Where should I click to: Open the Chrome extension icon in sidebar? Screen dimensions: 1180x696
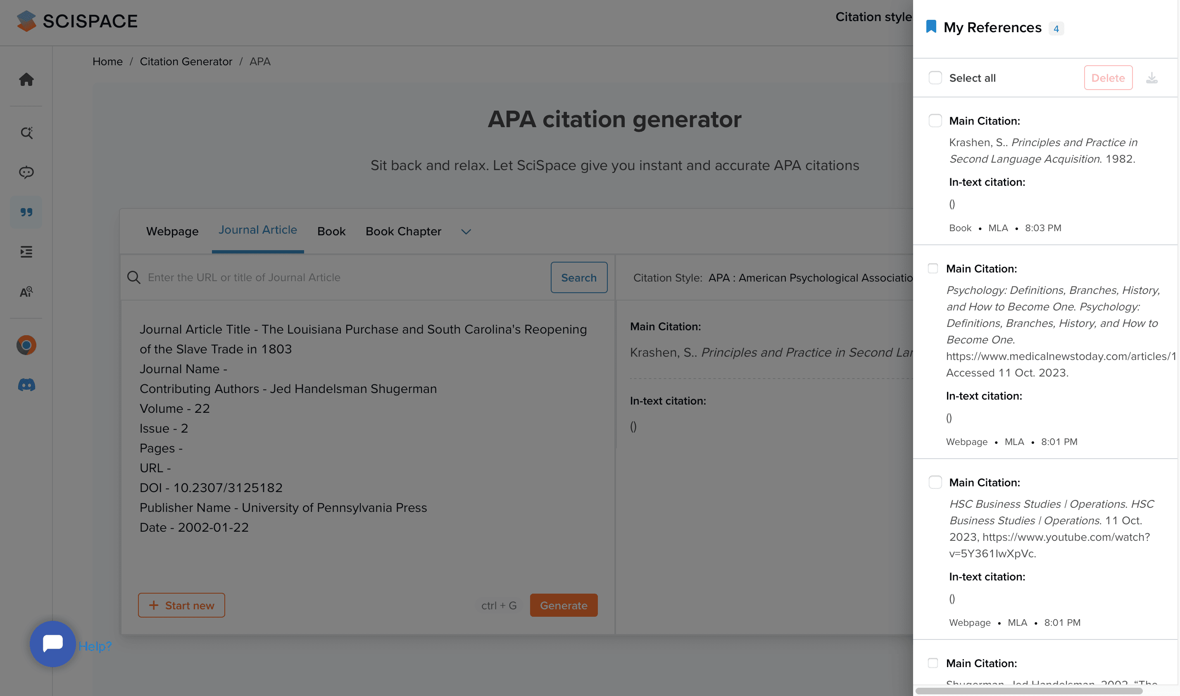[x=26, y=345]
